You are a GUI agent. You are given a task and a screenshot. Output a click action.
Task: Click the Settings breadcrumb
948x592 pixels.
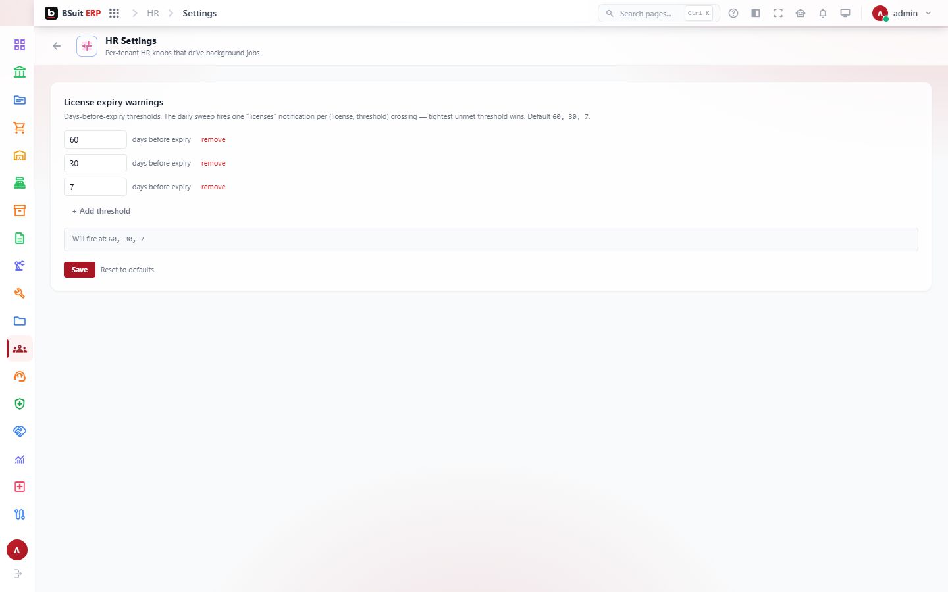pos(199,13)
